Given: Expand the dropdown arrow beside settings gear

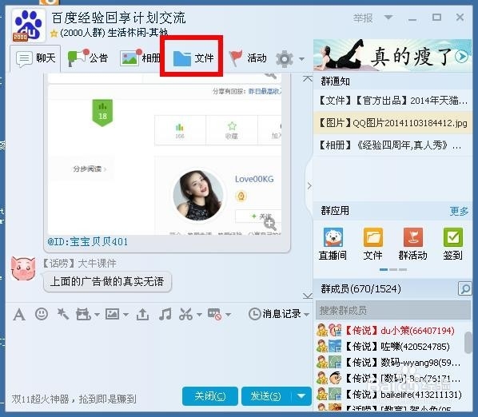Looking at the screenshot, I should click(x=301, y=59).
